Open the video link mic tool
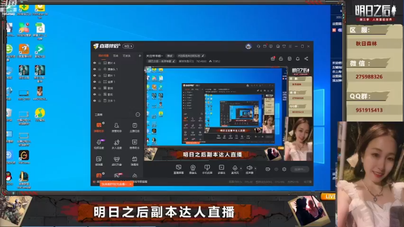This screenshot has height=227, width=404. (99, 144)
